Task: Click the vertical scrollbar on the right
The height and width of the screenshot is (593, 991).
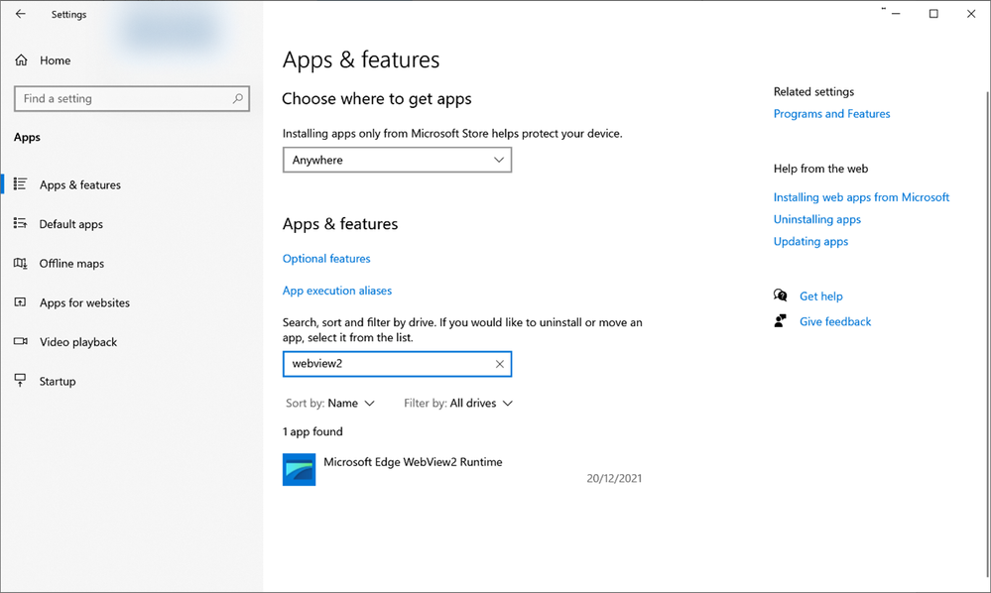Action: (x=987, y=335)
